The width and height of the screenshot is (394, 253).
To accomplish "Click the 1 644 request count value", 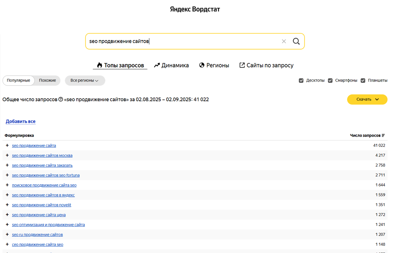I will tap(380, 185).
